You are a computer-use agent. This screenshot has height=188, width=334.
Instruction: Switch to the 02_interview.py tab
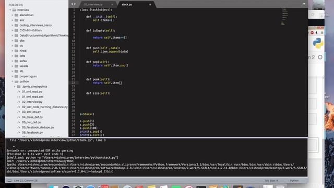pos(93,5)
